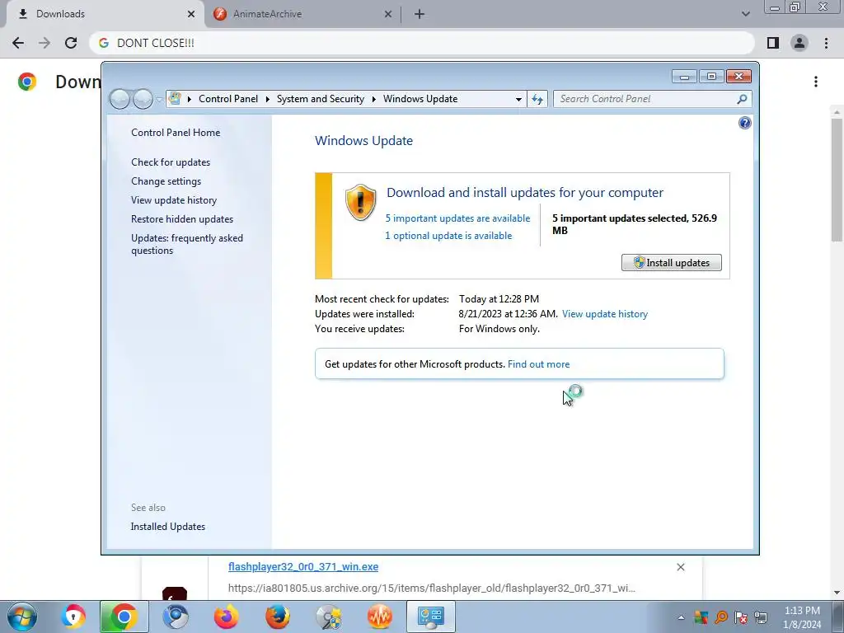Launch the orange-and-blue Firefox icon in the taskbar

tap(277, 617)
